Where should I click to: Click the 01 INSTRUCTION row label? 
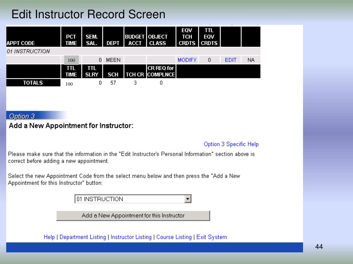tap(28, 52)
